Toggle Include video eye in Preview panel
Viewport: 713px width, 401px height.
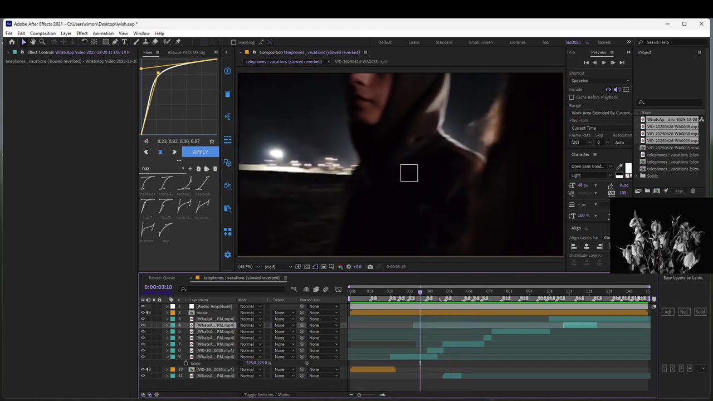coord(608,90)
